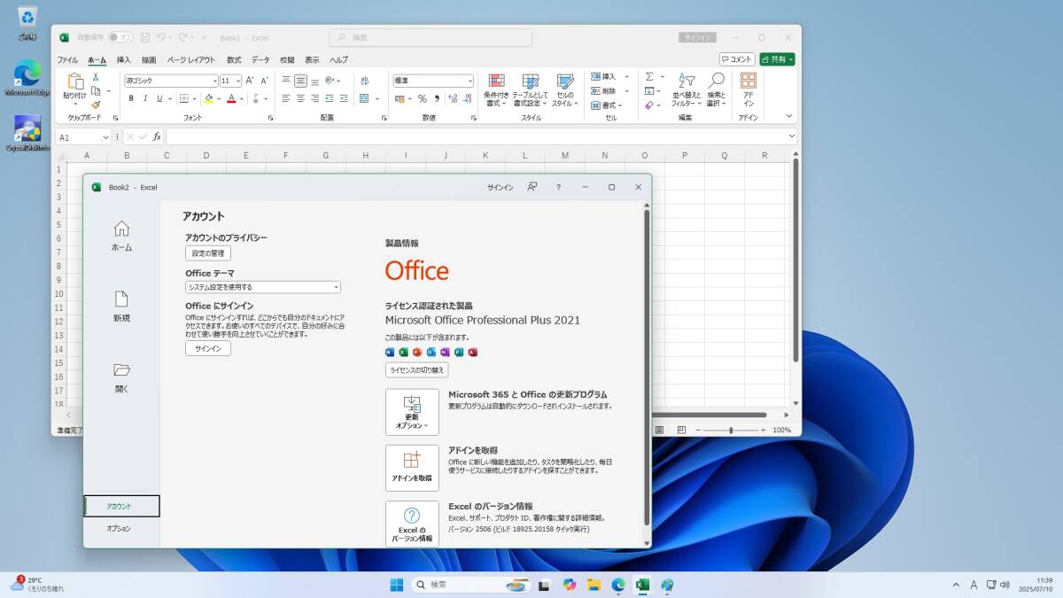Click the Percent Style icon
This screenshot has height=598, width=1063.
tap(423, 98)
